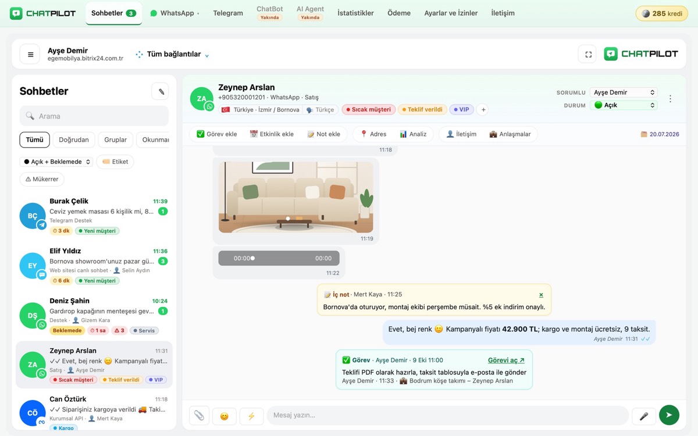
Task: Click the fullscreen expand icon
Action: click(587, 54)
